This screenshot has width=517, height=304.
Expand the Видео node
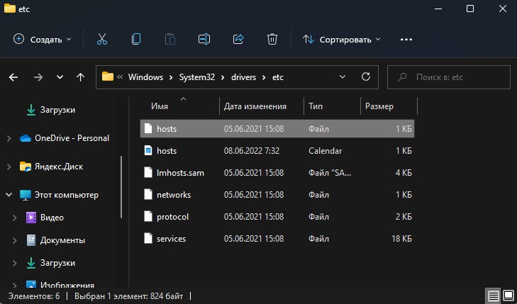click(14, 218)
